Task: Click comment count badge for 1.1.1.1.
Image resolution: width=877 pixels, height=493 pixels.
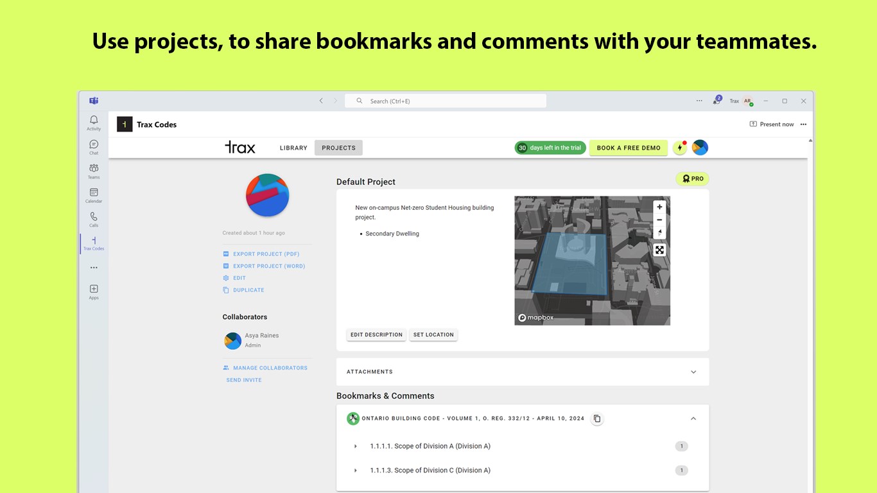Action: pyautogui.click(x=681, y=446)
